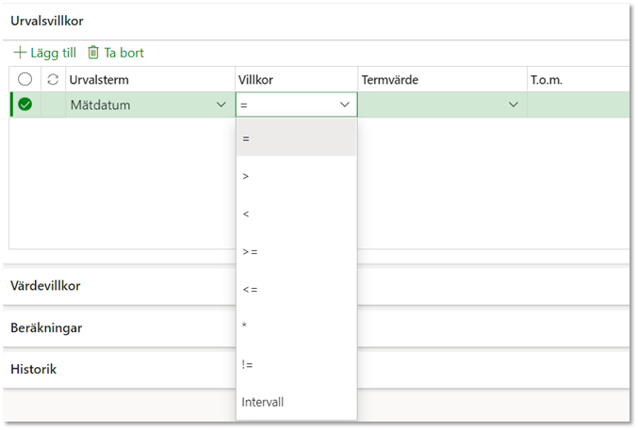The image size is (638, 430).
Task: Click the plus icon for Lägg till
Action: (x=20, y=53)
